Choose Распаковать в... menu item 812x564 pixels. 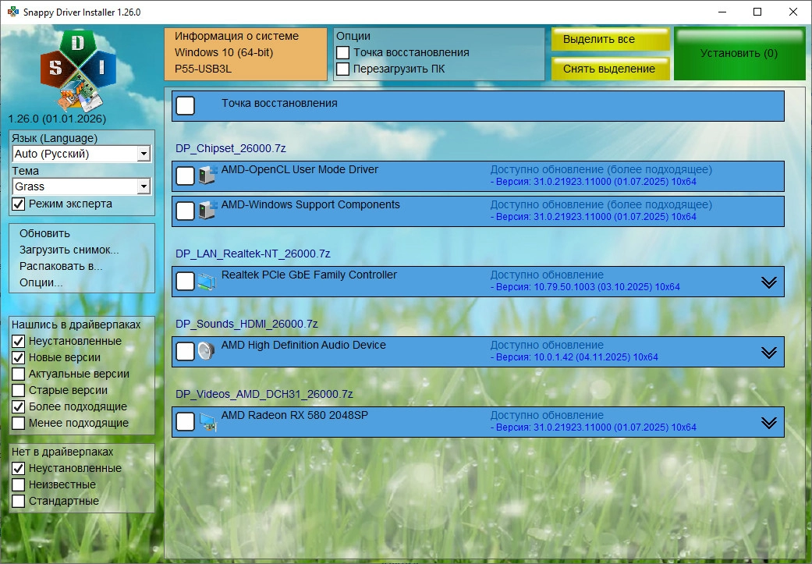(x=61, y=266)
